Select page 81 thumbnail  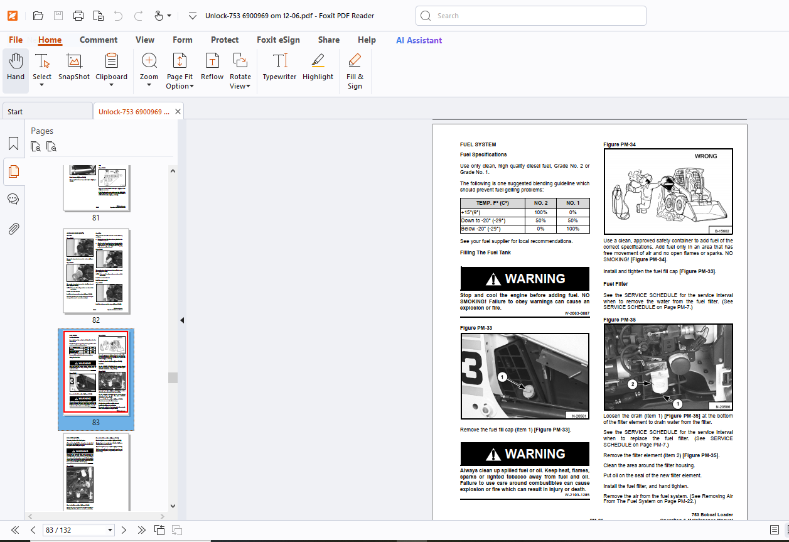tap(96, 188)
